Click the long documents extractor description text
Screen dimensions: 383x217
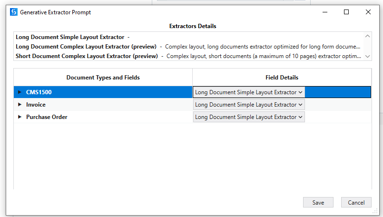[263, 47]
